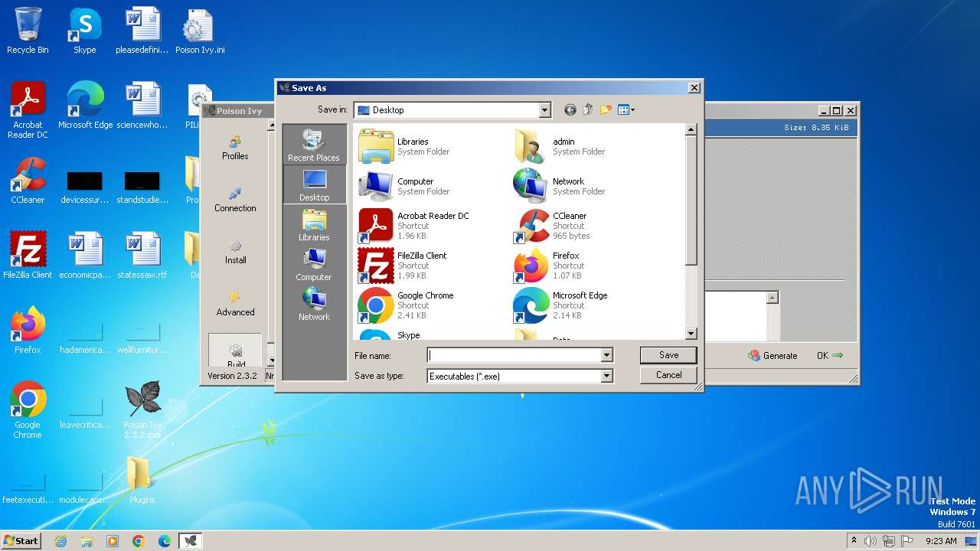Select statessaw.rtf desktop file
Image resolution: width=980 pixels, height=551 pixels.
[x=142, y=256]
